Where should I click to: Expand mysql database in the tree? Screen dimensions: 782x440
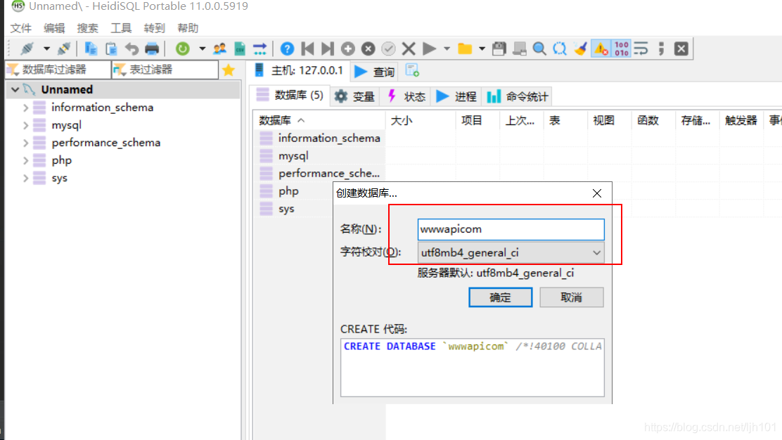click(26, 125)
